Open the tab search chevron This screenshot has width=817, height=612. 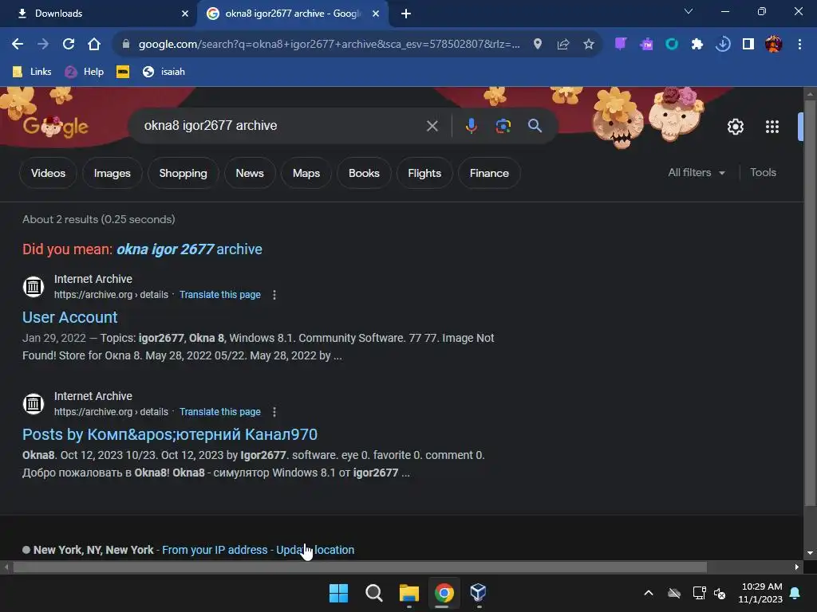(689, 11)
